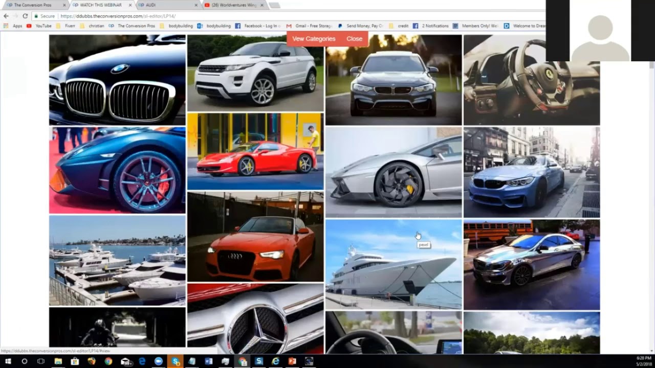Select the dark BMW on road image
Image resolution: width=655 pixels, height=368 pixels.
(394, 80)
